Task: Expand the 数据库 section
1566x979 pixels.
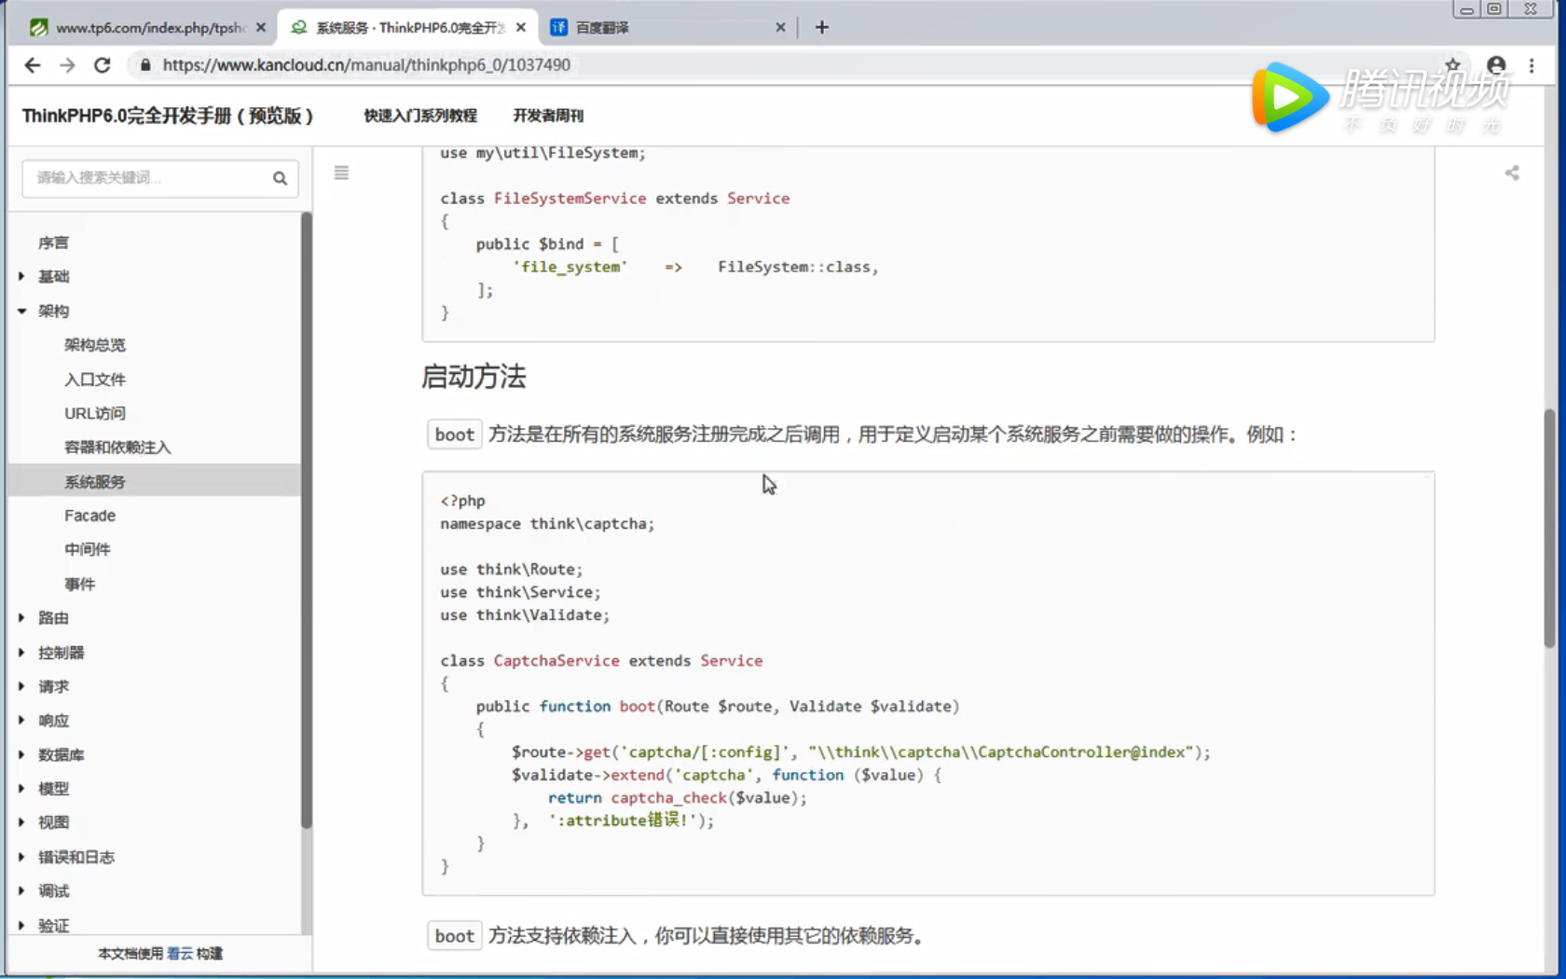Action: coord(61,754)
